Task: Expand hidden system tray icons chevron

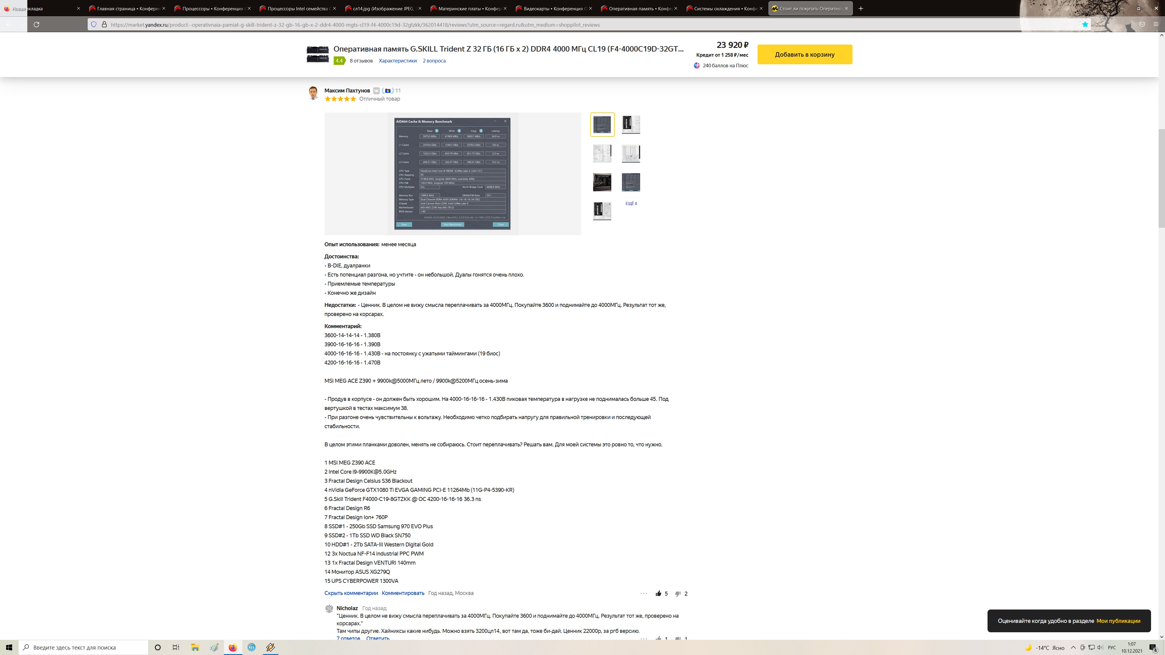Action: click(1073, 647)
